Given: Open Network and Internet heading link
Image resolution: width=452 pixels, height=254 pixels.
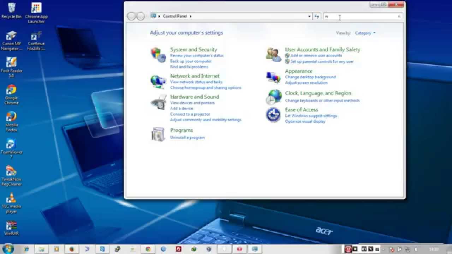Looking at the screenshot, I should pyautogui.click(x=195, y=76).
